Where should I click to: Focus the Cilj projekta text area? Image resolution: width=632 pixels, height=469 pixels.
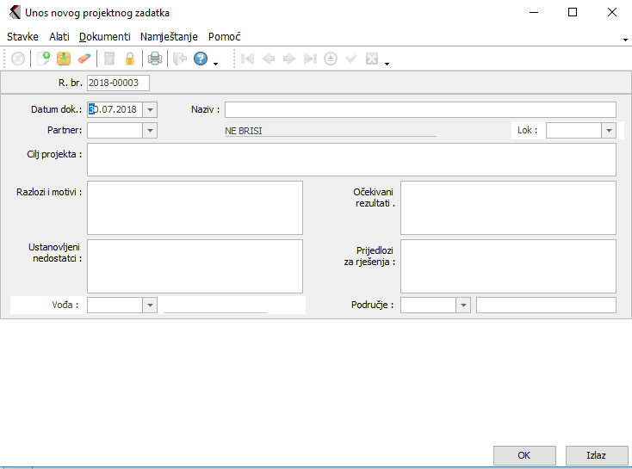point(351,159)
